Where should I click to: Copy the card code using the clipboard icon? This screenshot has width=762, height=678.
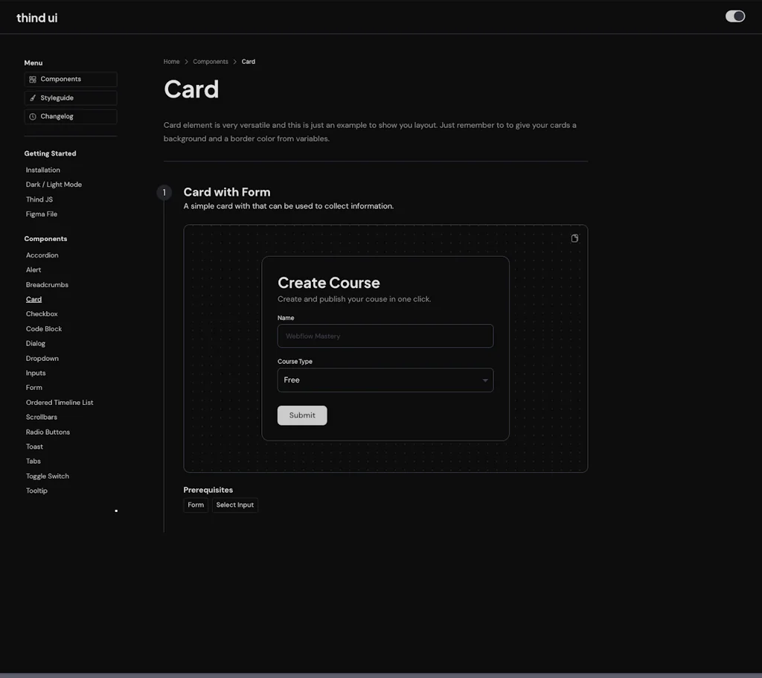(574, 237)
